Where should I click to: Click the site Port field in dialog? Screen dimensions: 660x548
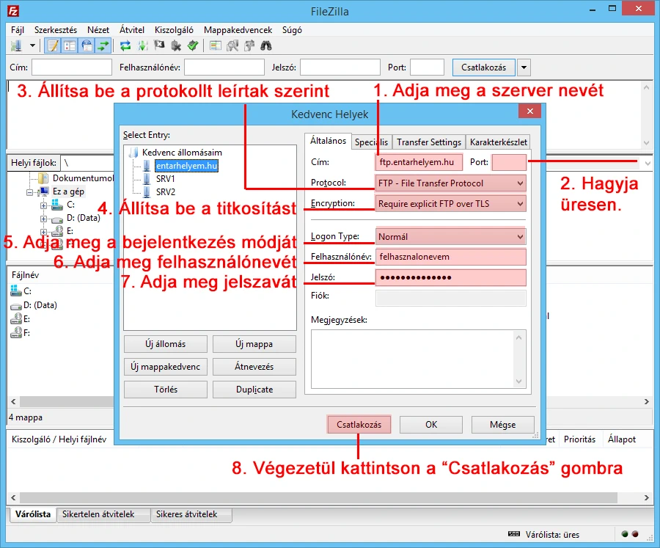[x=510, y=162]
